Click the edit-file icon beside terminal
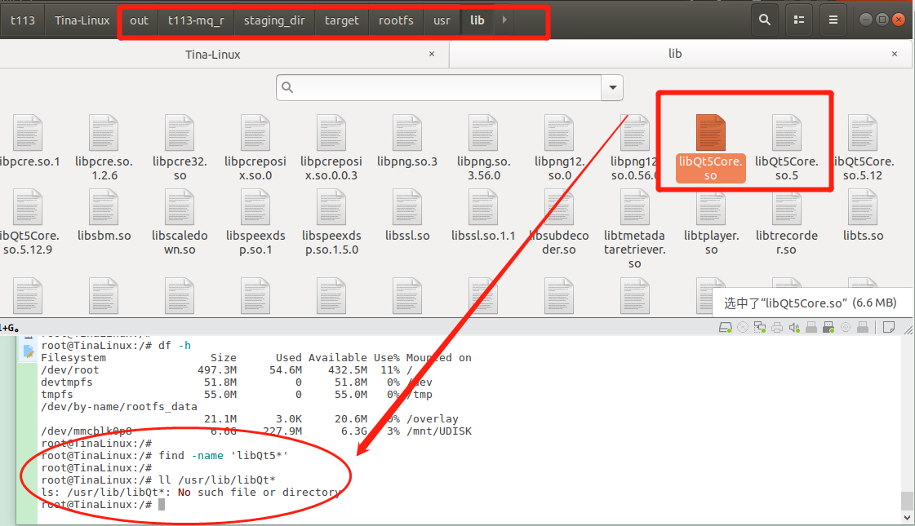The image size is (915, 526). pos(29,351)
